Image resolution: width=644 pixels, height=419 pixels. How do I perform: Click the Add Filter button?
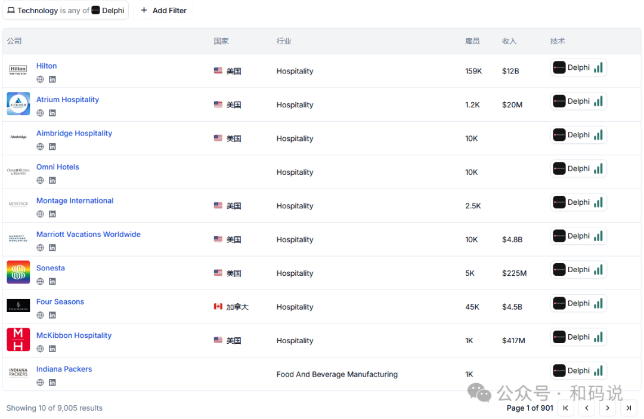(x=163, y=10)
